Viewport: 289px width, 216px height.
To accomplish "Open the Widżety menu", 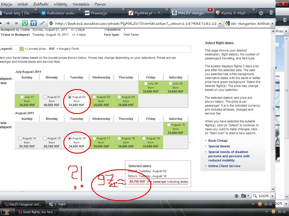I will click(60, 4).
